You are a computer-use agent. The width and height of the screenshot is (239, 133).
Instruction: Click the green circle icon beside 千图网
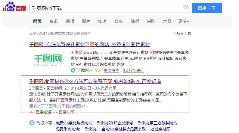pos(73,70)
